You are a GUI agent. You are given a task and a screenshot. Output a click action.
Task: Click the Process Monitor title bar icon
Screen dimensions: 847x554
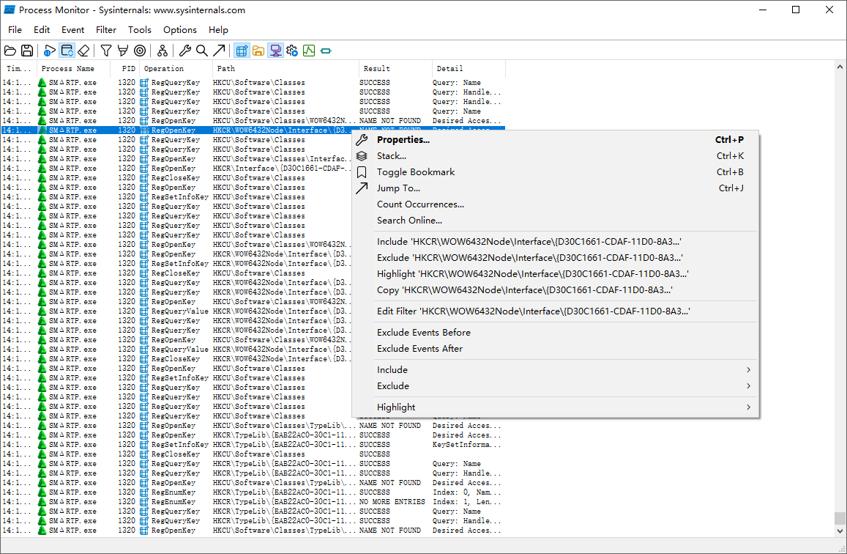click(10, 10)
